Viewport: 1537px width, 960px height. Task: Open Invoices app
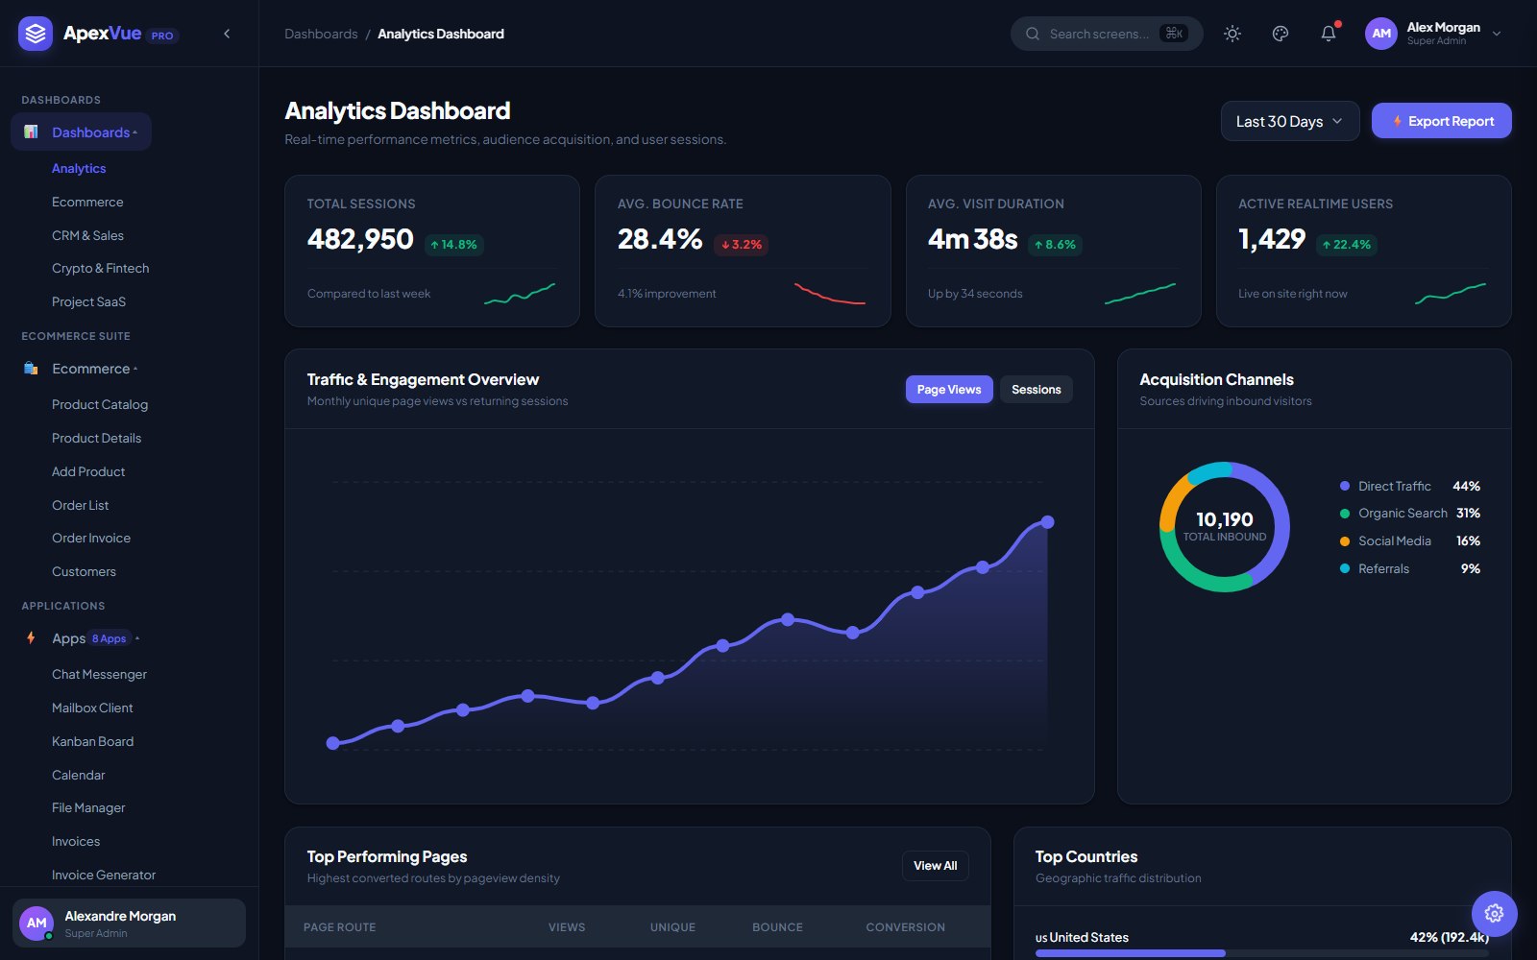[x=76, y=841]
